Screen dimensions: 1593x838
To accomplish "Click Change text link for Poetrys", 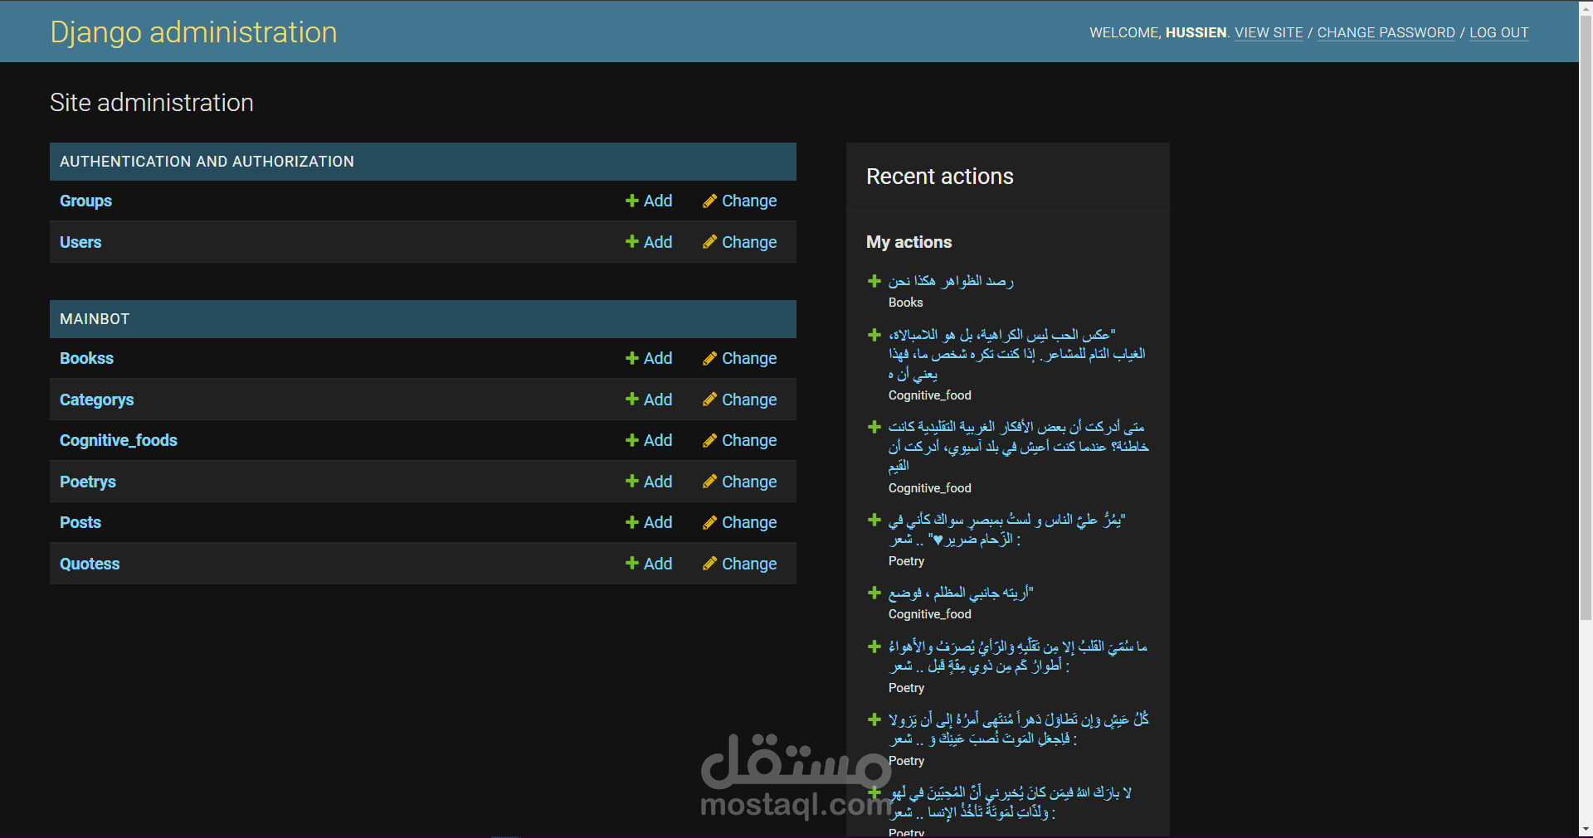I will tap(749, 482).
